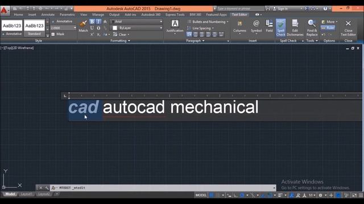The width and height of the screenshot is (364, 204).
Task: Open the Help question mark icon
Action: tap(325, 8)
